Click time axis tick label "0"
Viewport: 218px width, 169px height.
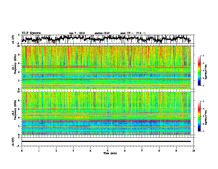(22, 150)
